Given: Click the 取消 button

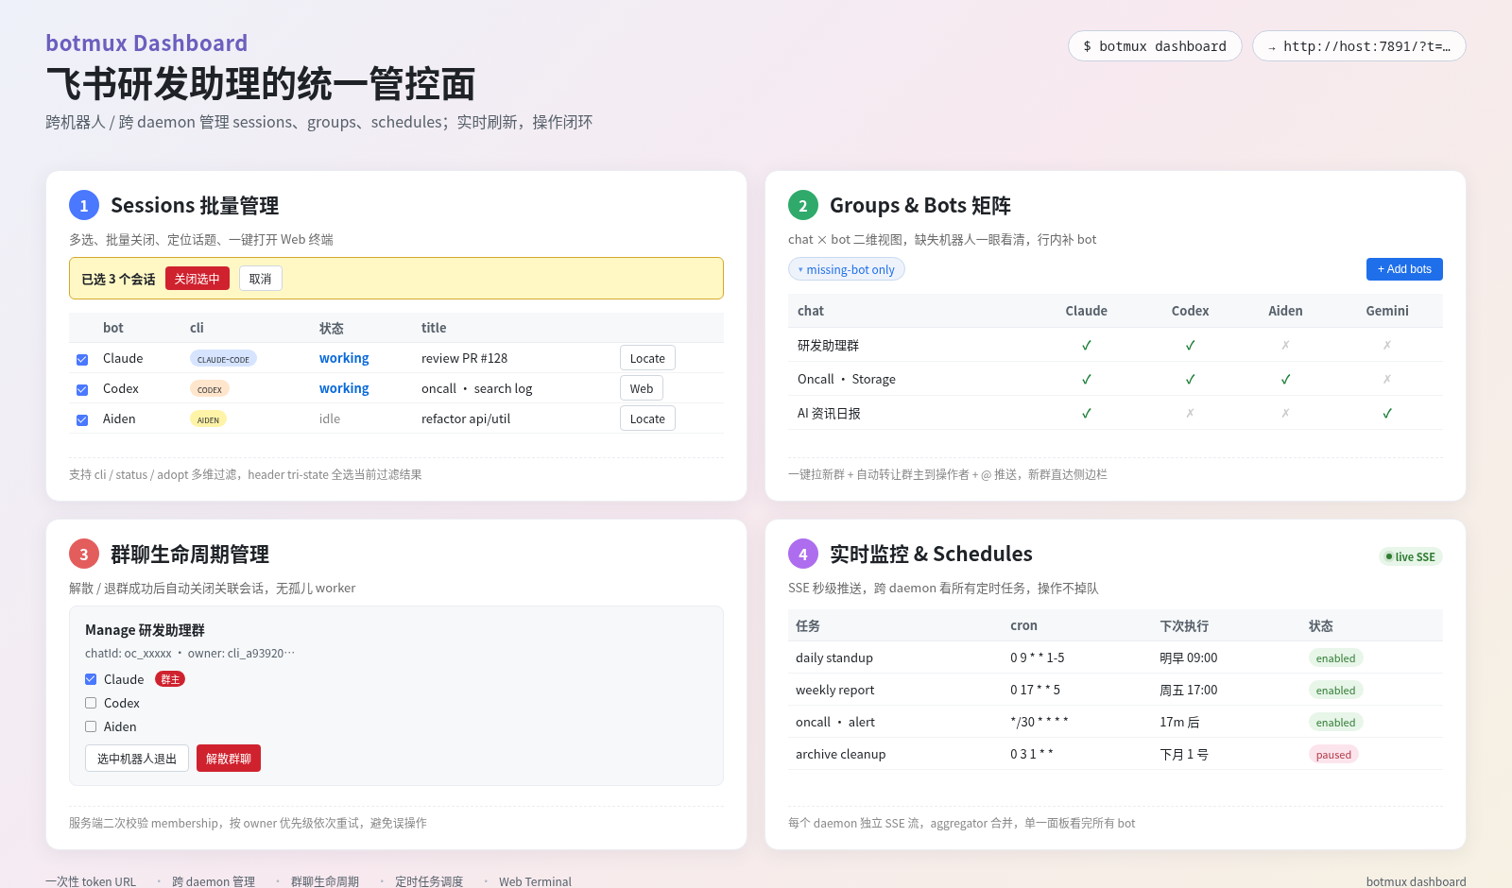Looking at the screenshot, I should [260, 279].
